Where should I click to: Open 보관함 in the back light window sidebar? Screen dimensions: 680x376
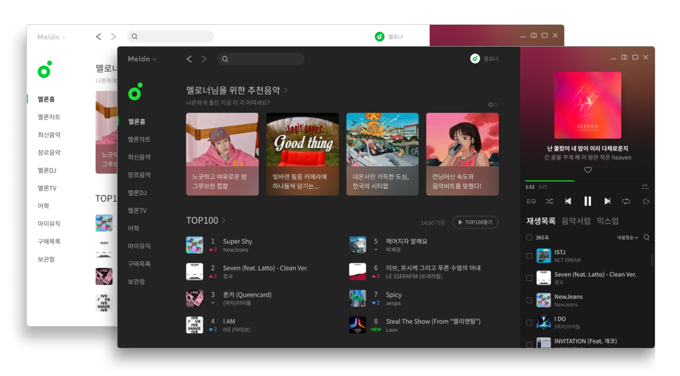click(46, 259)
